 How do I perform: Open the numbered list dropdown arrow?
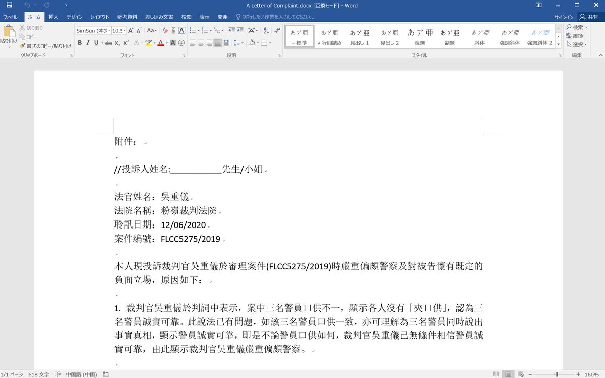[x=211, y=31]
